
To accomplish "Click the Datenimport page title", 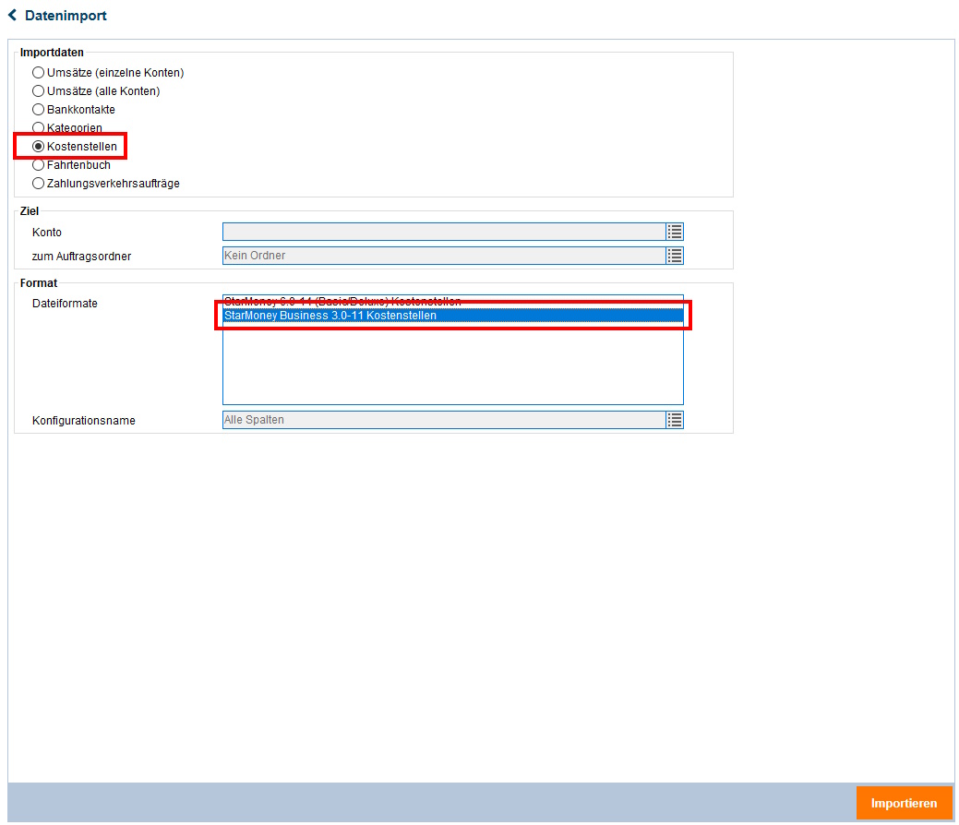I will click(66, 16).
